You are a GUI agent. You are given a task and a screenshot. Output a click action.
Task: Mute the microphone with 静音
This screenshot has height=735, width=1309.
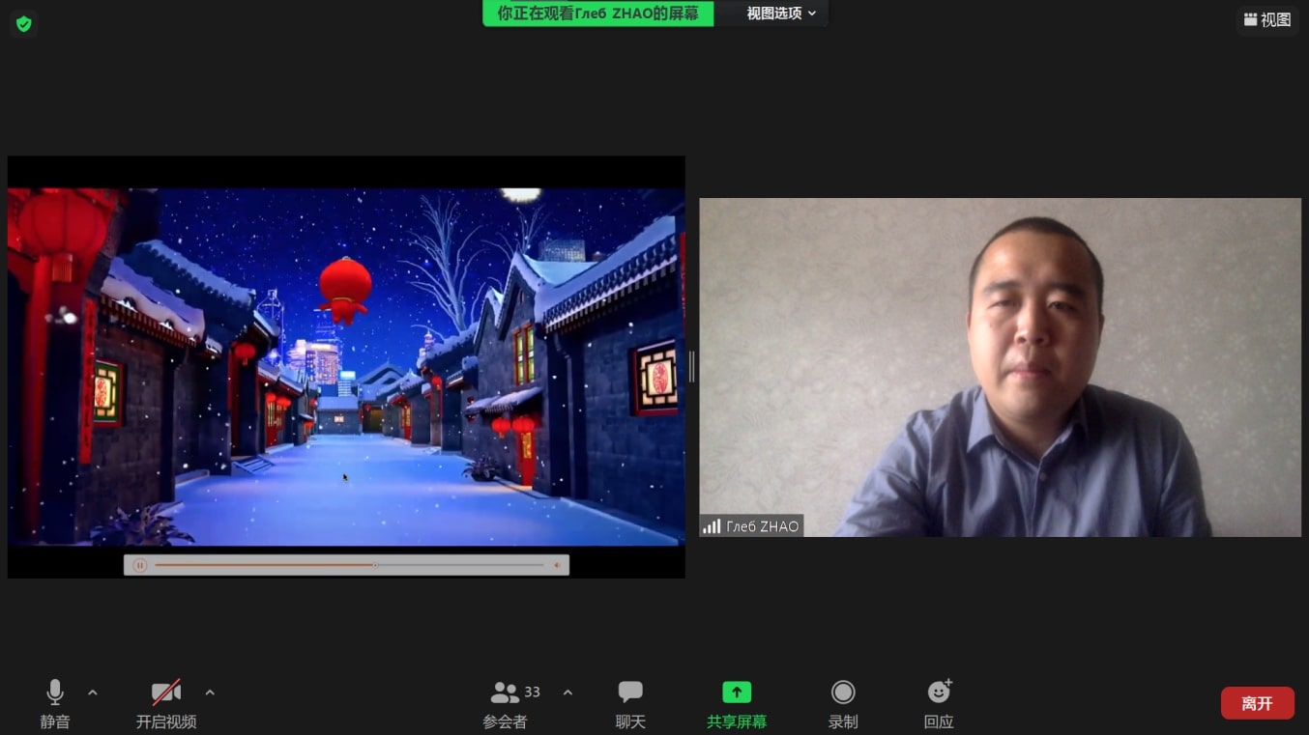55,704
